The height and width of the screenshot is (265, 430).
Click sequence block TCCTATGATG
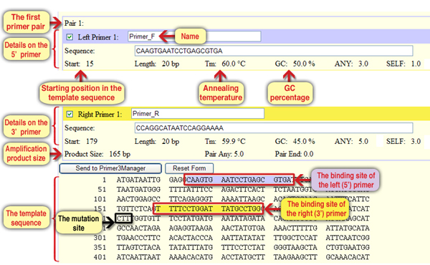191,218
